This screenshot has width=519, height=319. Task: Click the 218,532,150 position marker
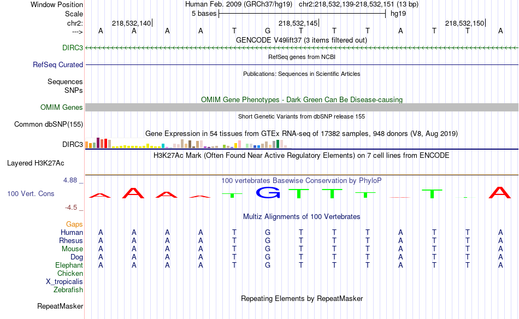click(465, 23)
